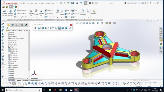
Task: Expand the Boss-Extrude1 feature
Action: pos(7,49)
